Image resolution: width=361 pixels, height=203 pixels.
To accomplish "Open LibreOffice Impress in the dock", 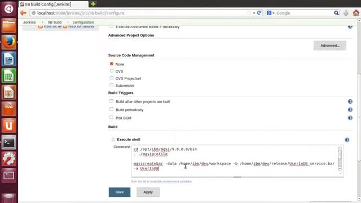I will [9, 92].
